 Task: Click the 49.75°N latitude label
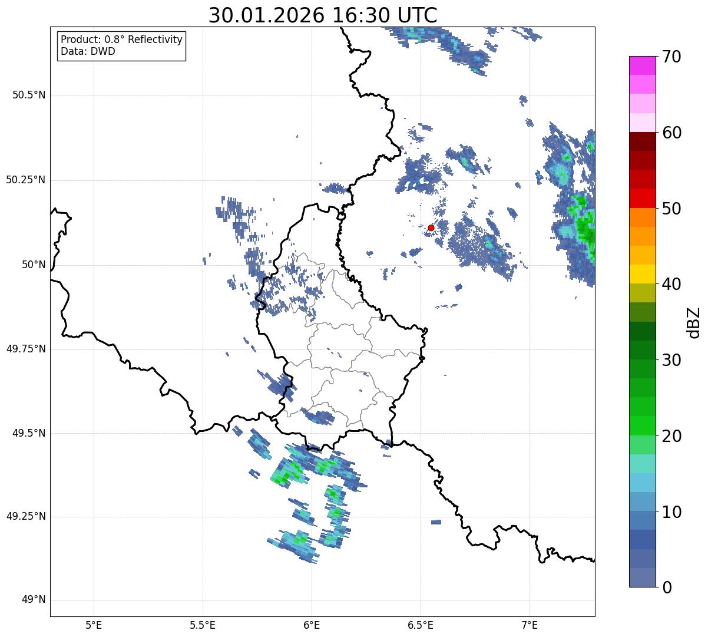pyautogui.click(x=26, y=349)
